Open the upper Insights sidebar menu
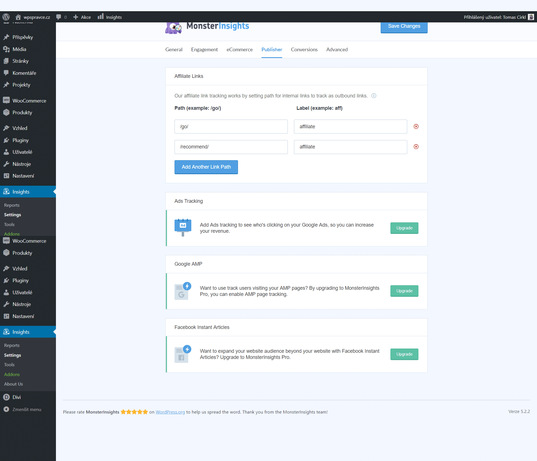The width and height of the screenshot is (537, 461). coord(28,192)
